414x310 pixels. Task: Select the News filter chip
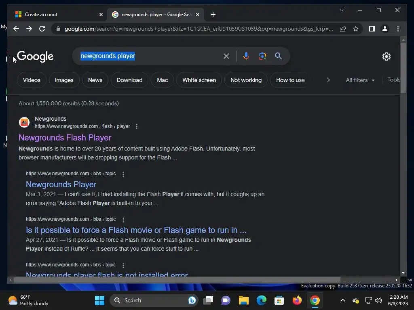coord(95,80)
